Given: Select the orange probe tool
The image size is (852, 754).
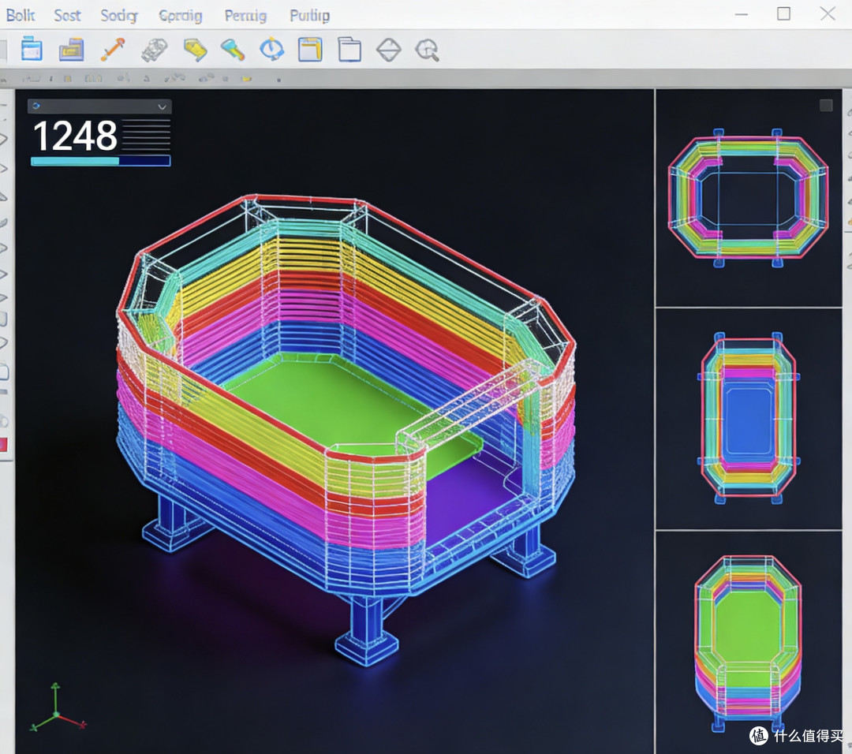Looking at the screenshot, I should [113, 50].
